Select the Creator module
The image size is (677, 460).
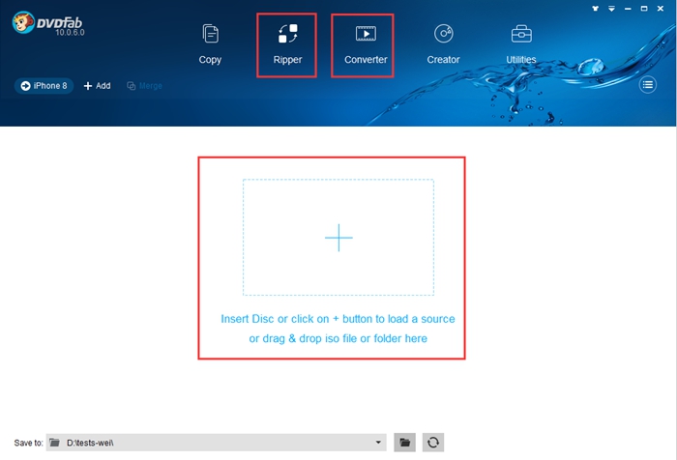pos(443,44)
